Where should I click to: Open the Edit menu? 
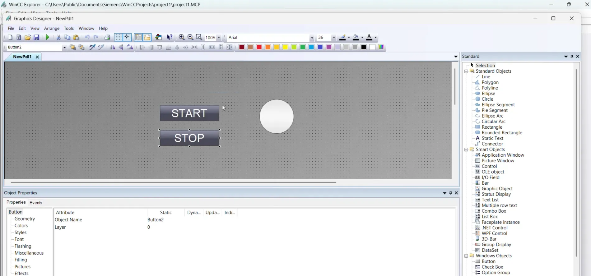[x=22, y=28]
